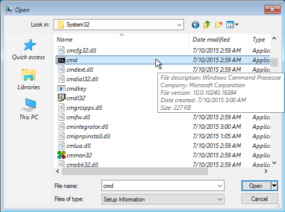Select the file named cmintegrator.dll
Screen dimensions: 285x212
click(87, 127)
